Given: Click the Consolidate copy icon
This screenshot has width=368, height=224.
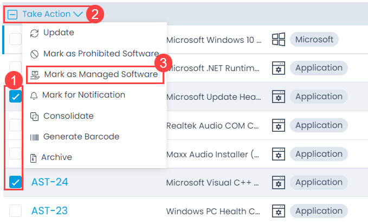Looking at the screenshot, I should (x=34, y=117).
